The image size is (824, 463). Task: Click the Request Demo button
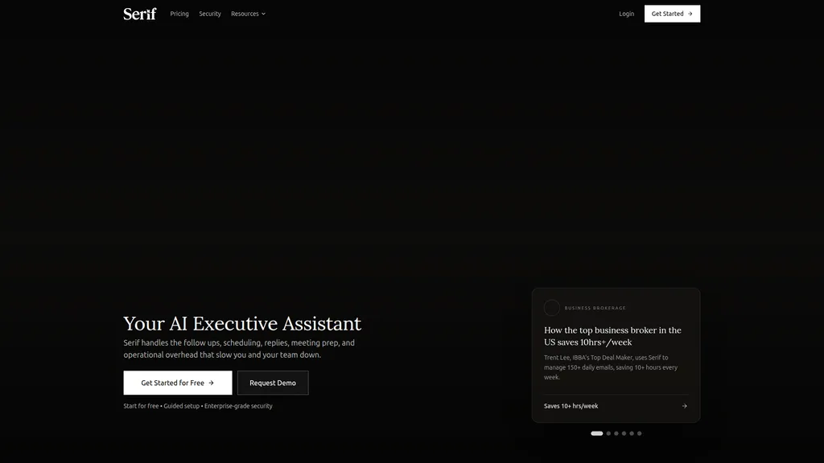[273, 383]
